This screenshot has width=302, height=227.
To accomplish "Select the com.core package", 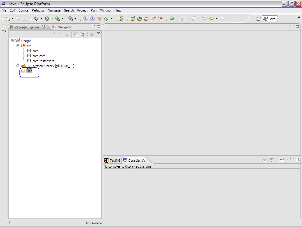I will (x=39, y=56).
